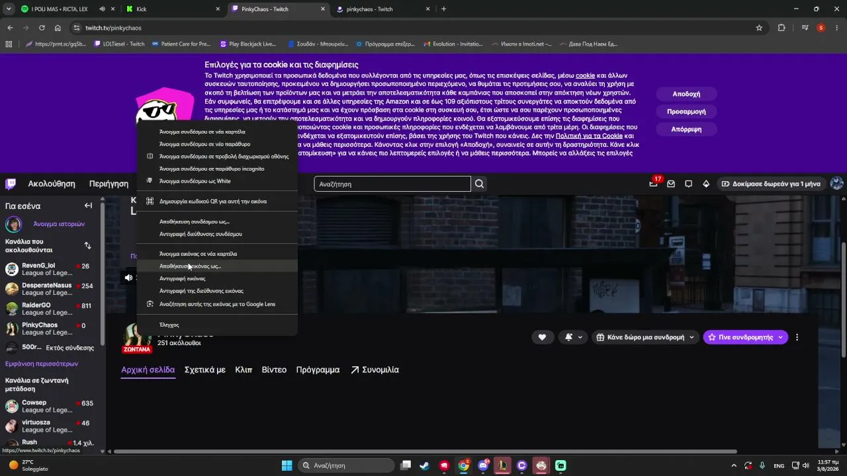
Task: Reject cookies with 'Απόρριψη' button
Action: pyautogui.click(x=686, y=129)
